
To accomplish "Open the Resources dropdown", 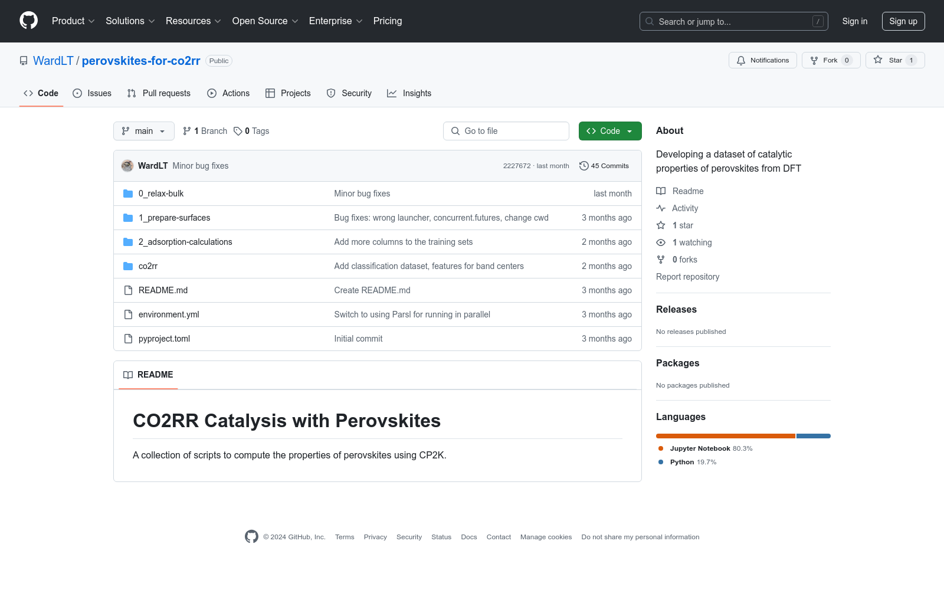I will [194, 21].
